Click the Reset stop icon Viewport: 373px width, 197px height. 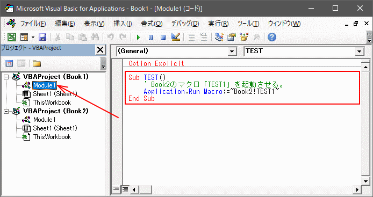click(x=163, y=38)
